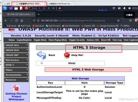
Task: Open the Login/Register link
Action: (x=24, y=40)
